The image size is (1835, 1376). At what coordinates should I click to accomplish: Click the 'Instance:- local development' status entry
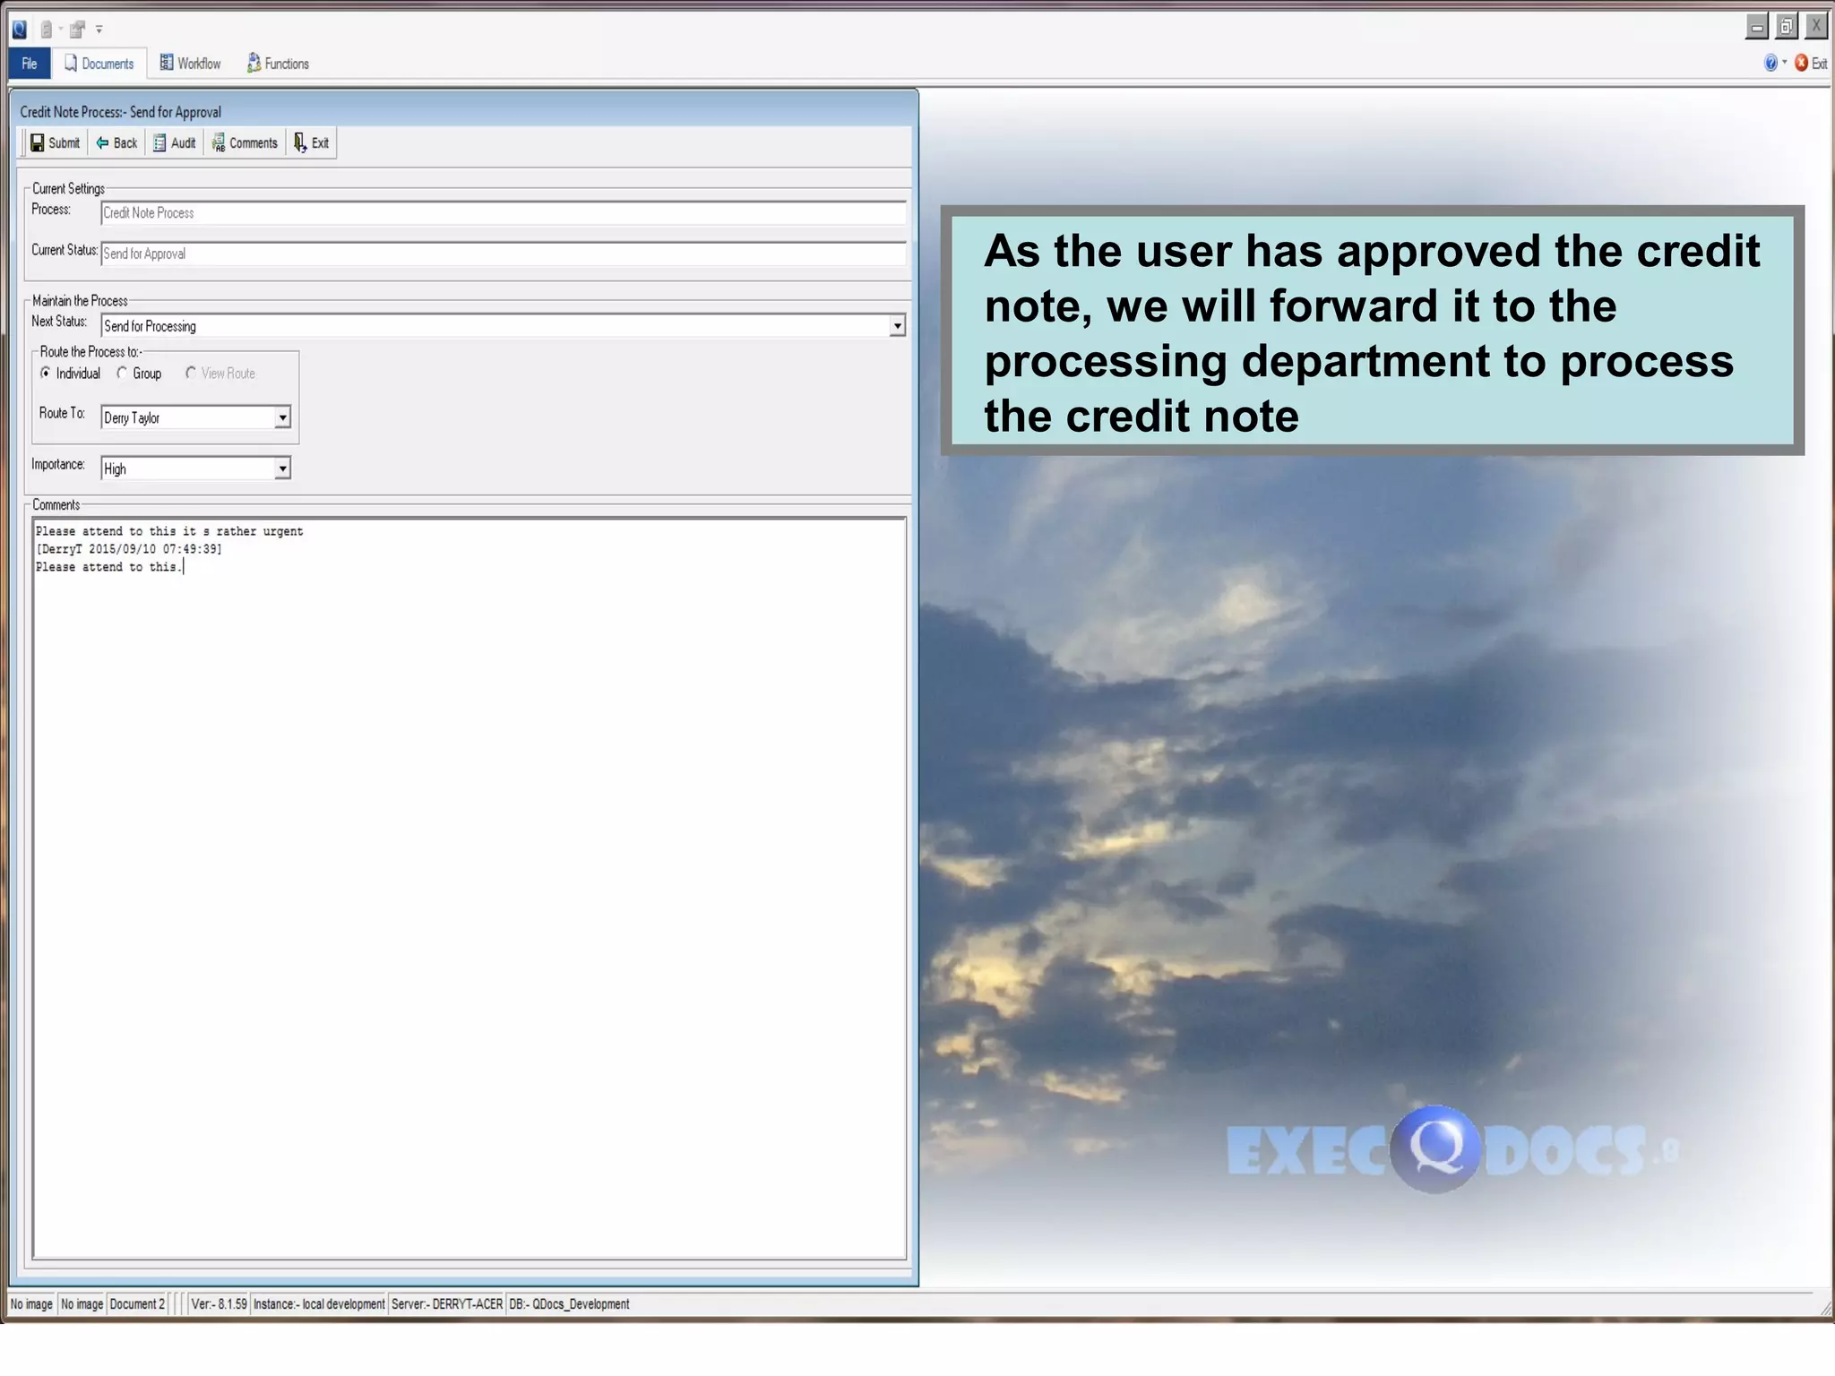pyautogui.click(x=319, y=1304)
